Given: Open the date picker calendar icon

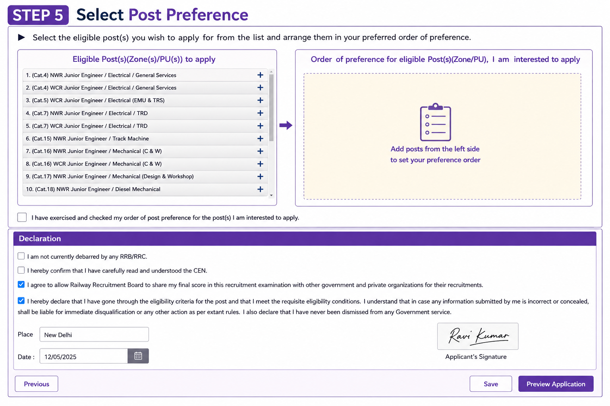Looking at the screenshot, I should (x=138, y=356).
